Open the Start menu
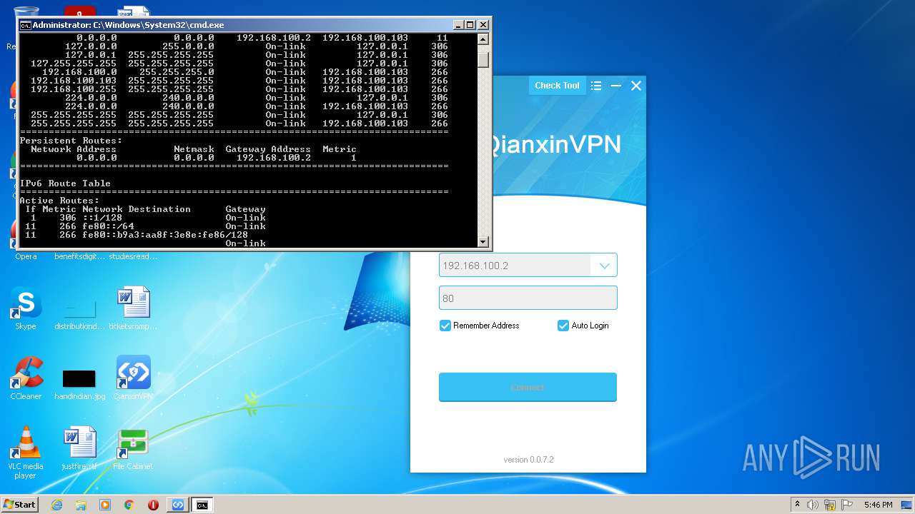The height and width of the screenshot is (514, 915). pyautogui.click(x=19, y=504)
